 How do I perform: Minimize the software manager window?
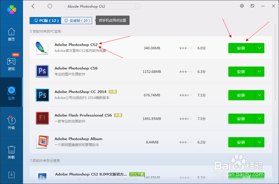[263, 6]
